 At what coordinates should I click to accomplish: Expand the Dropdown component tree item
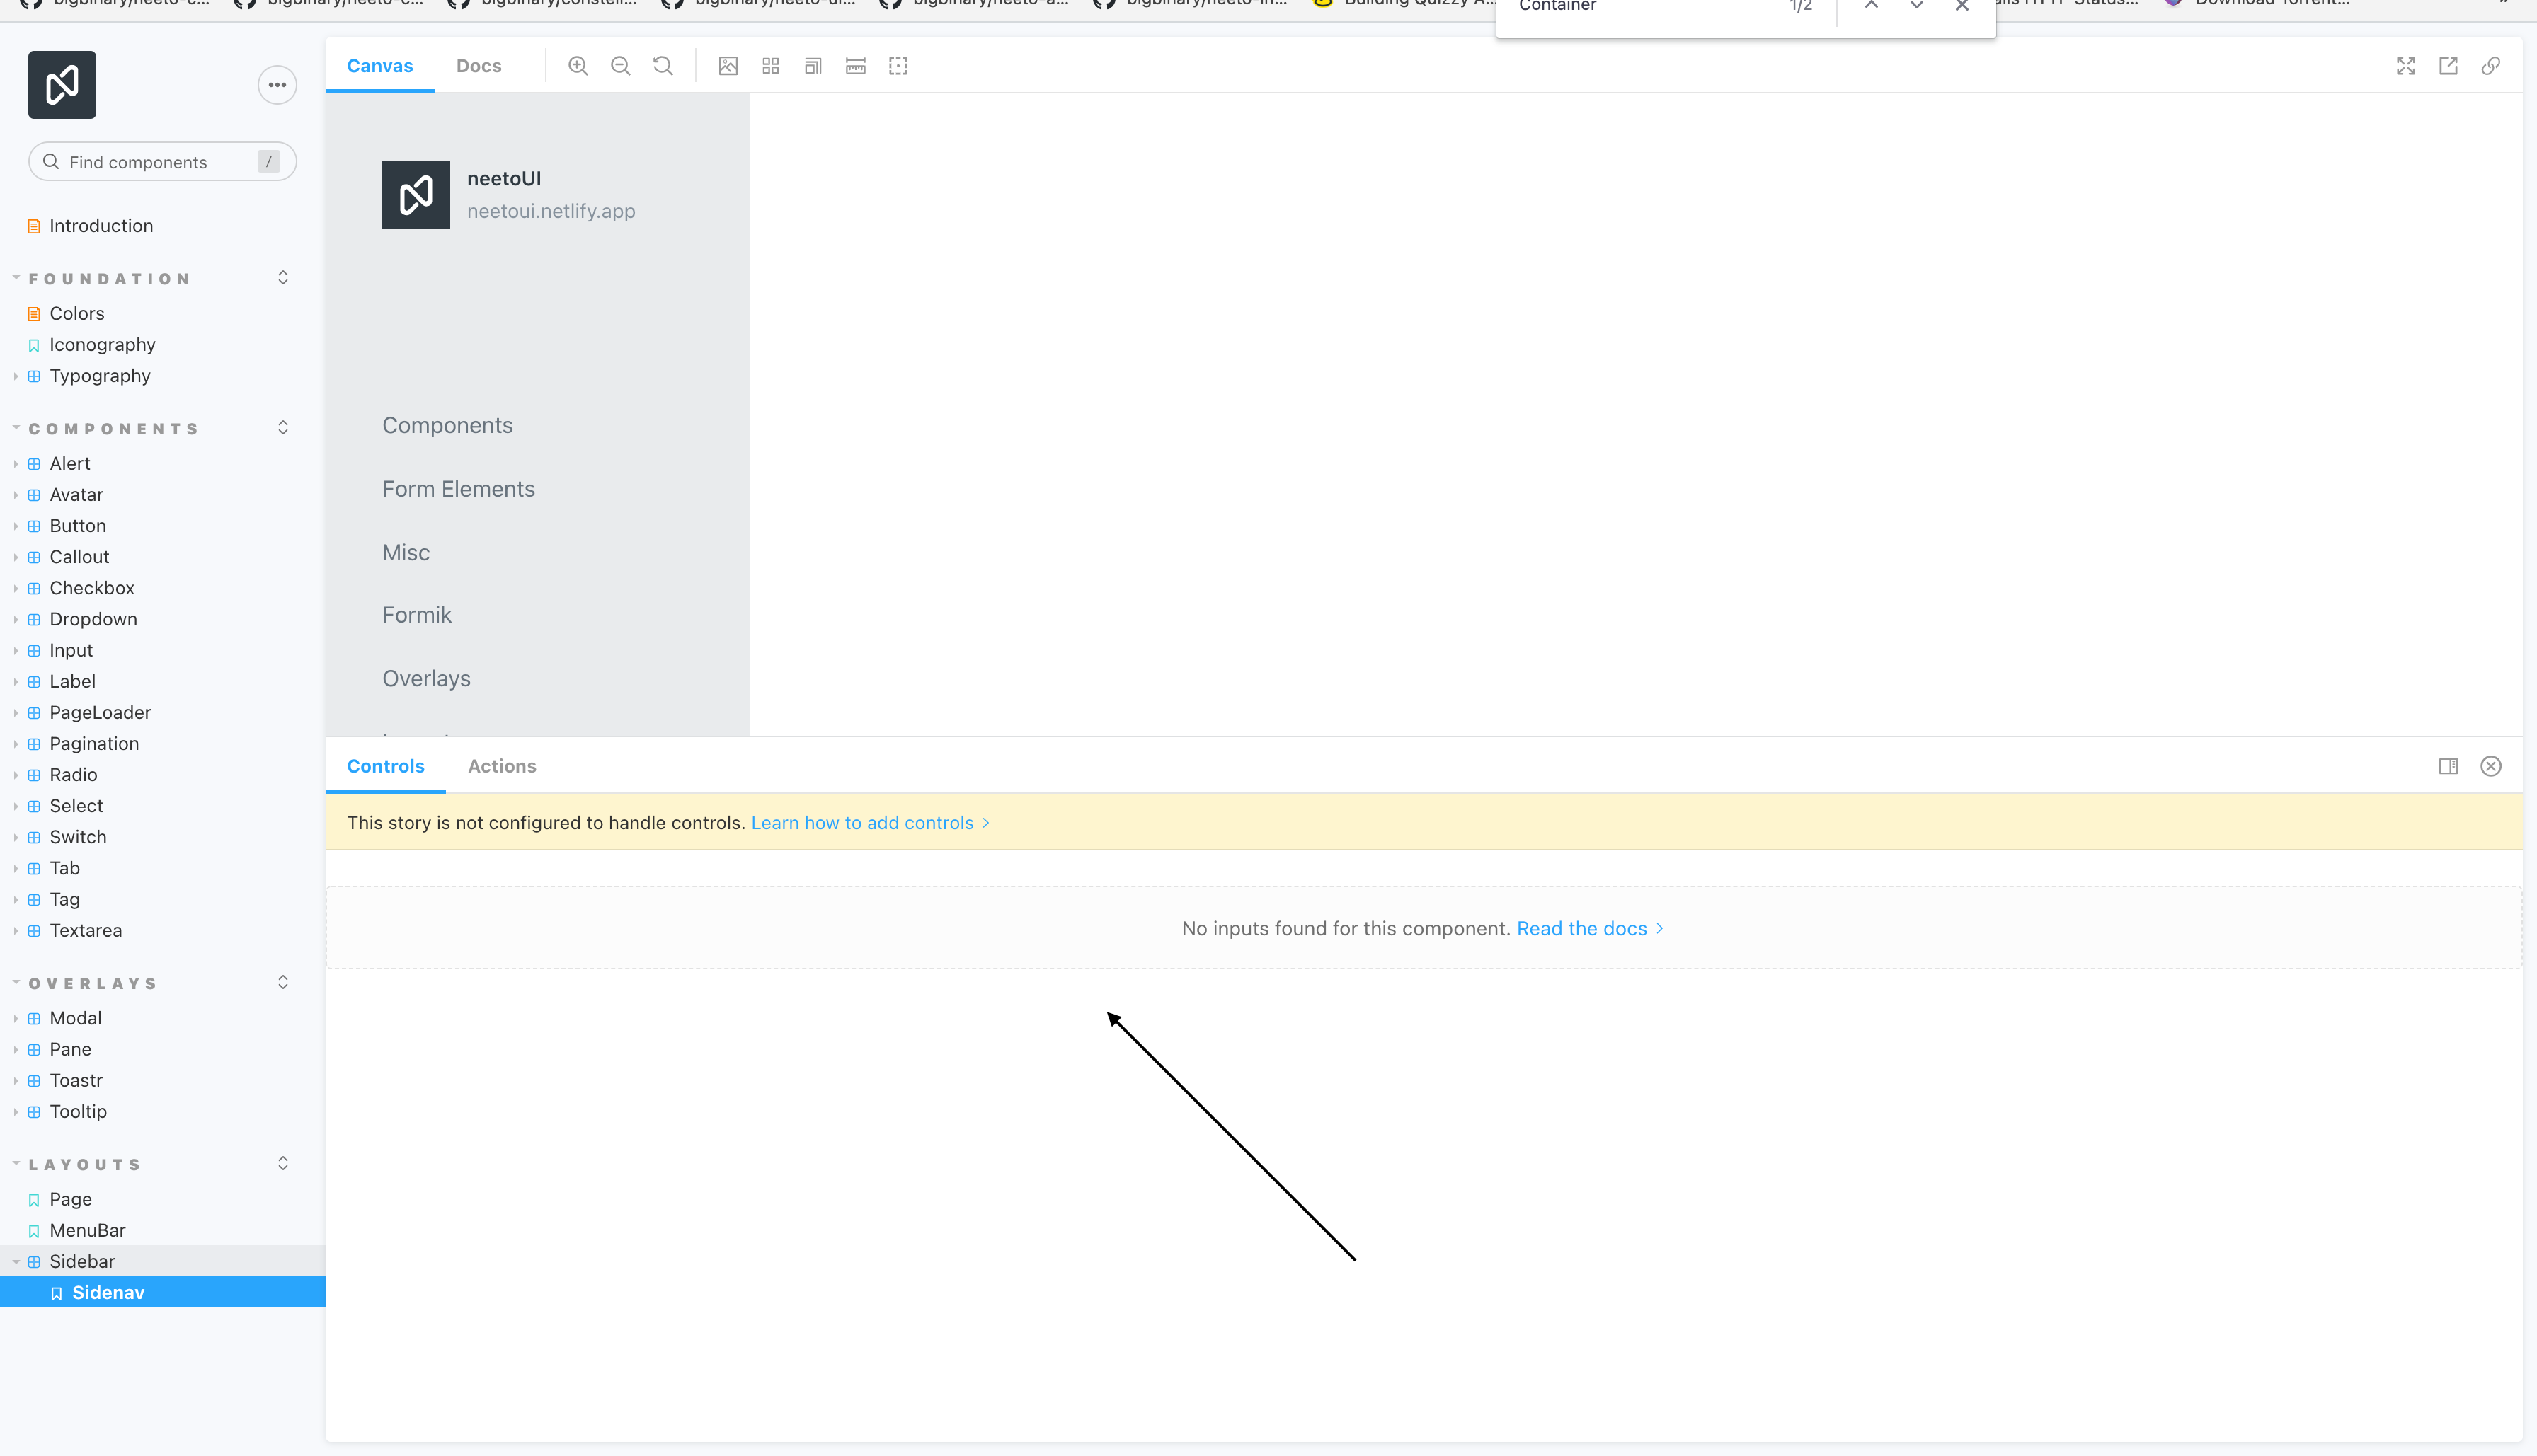pyautogui.click(x=16, y=619)
